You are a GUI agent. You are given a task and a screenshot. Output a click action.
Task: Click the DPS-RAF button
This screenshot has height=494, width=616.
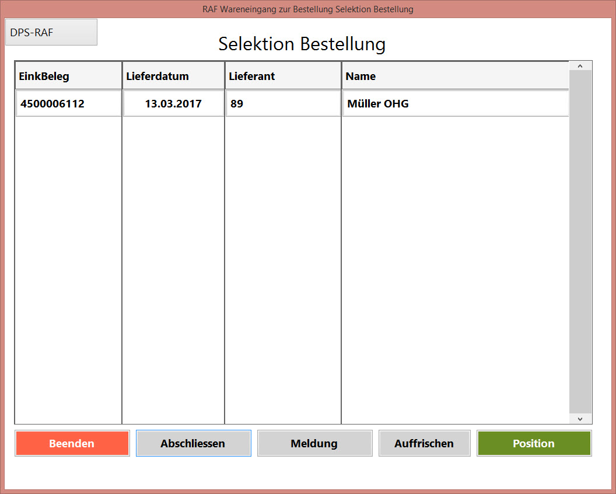pyautogui.click(x=51, y=32)
